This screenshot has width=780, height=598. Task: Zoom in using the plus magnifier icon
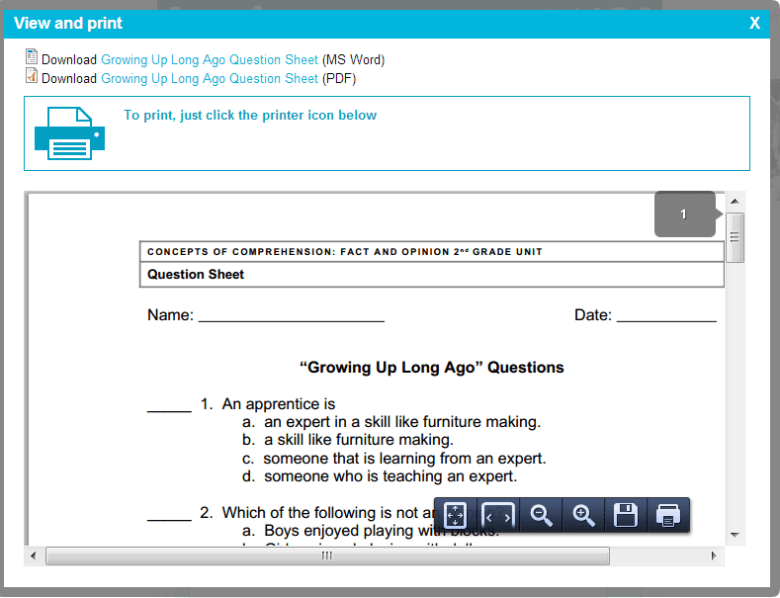pos(583,515)
